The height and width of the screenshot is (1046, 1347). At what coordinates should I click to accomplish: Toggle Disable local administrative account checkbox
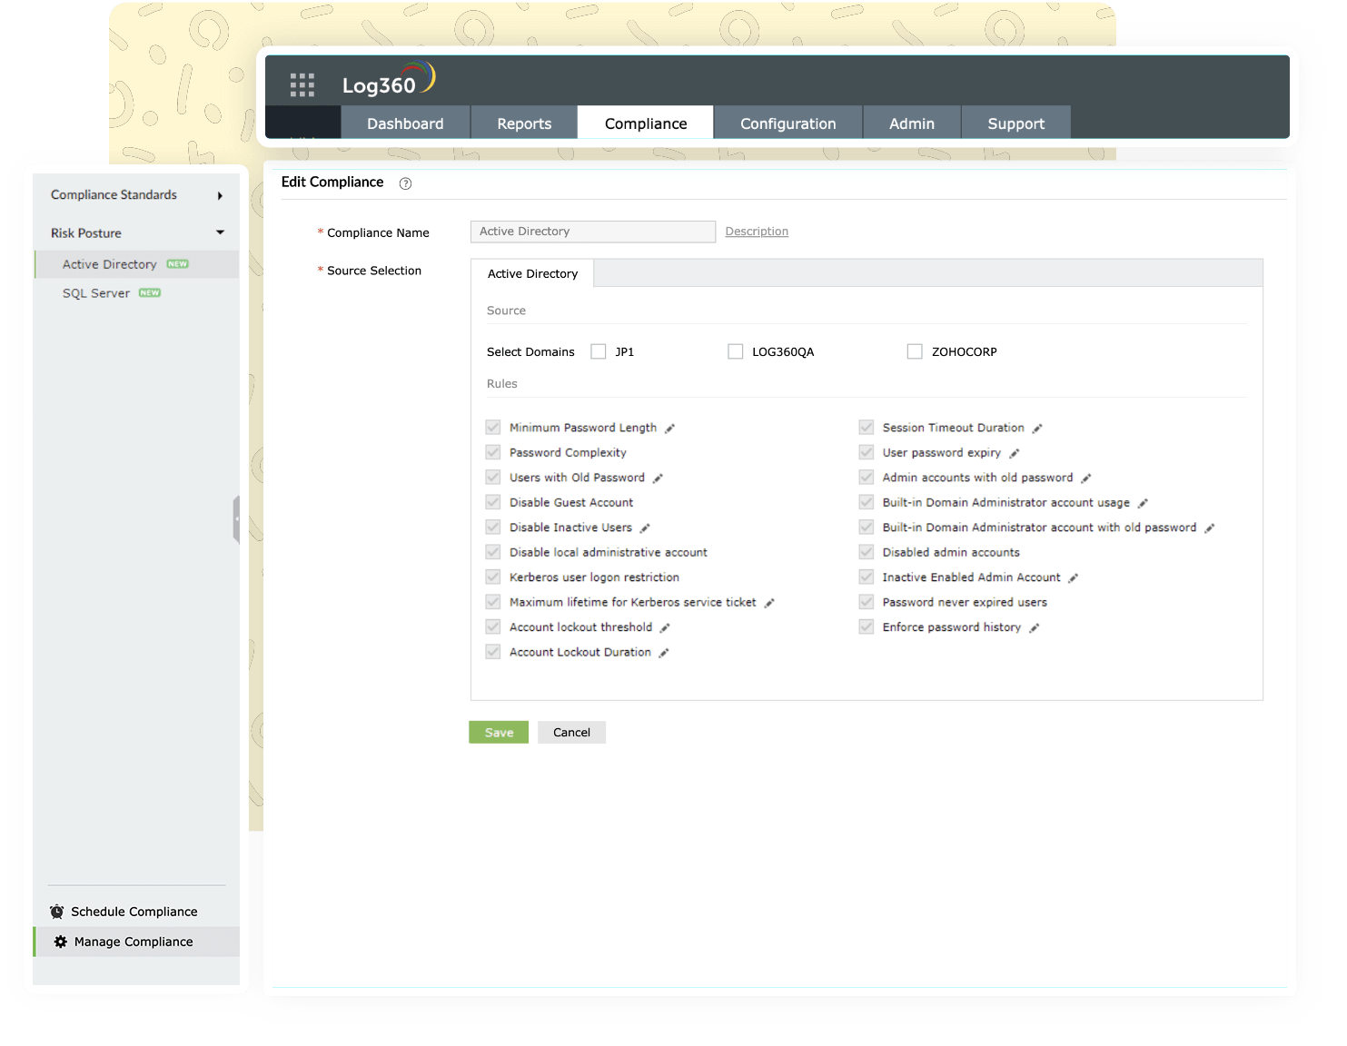pos(493,552)
